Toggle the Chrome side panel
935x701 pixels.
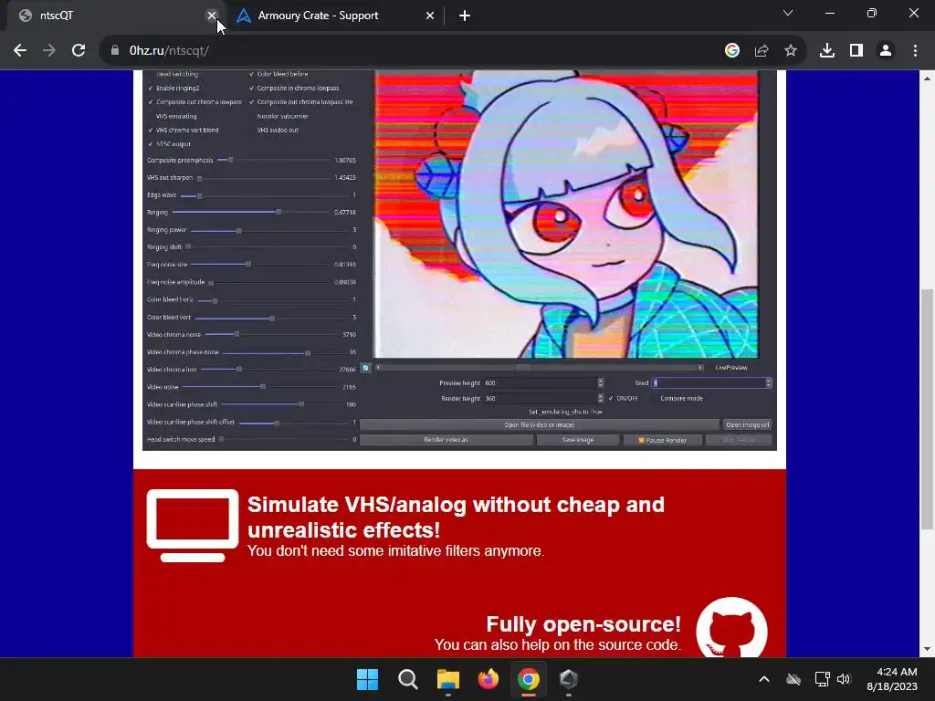point(856,51)
